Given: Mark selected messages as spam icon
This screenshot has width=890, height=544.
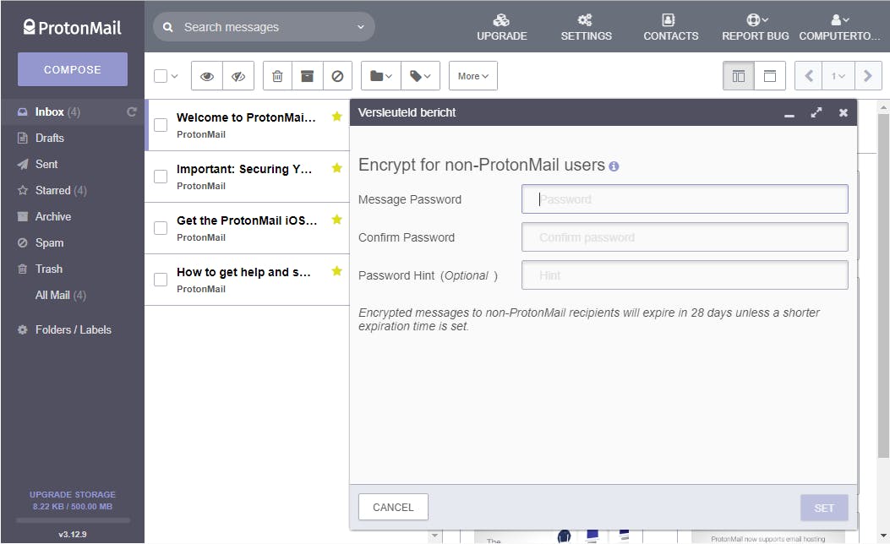Looking at the screenshot, I should (x=338, y=76).
